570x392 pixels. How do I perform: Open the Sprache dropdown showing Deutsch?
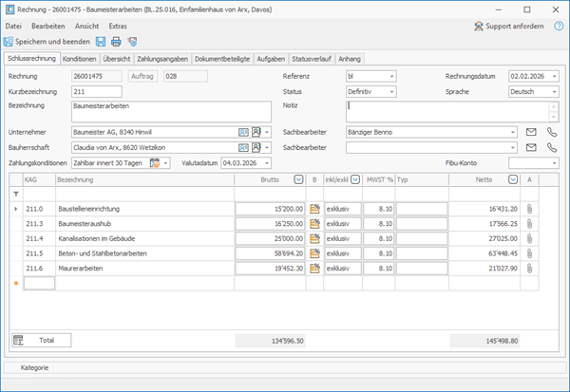(555, 91)
